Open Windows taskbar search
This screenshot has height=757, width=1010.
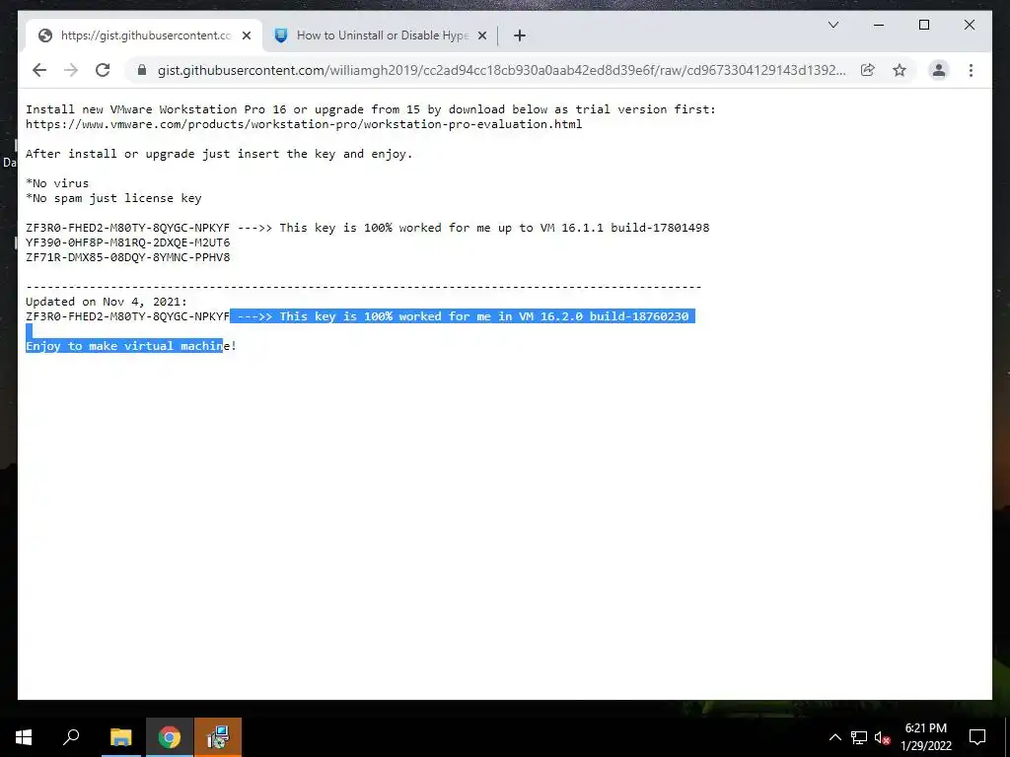71,737
